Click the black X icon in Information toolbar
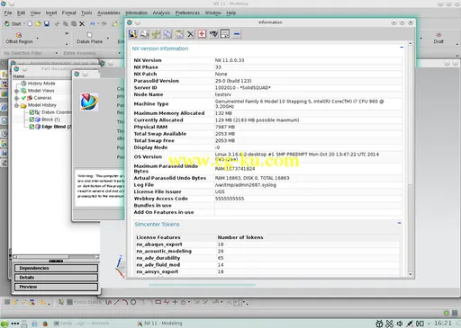Image resolution: width=461 pixels, height=328 pixels. 190,34
